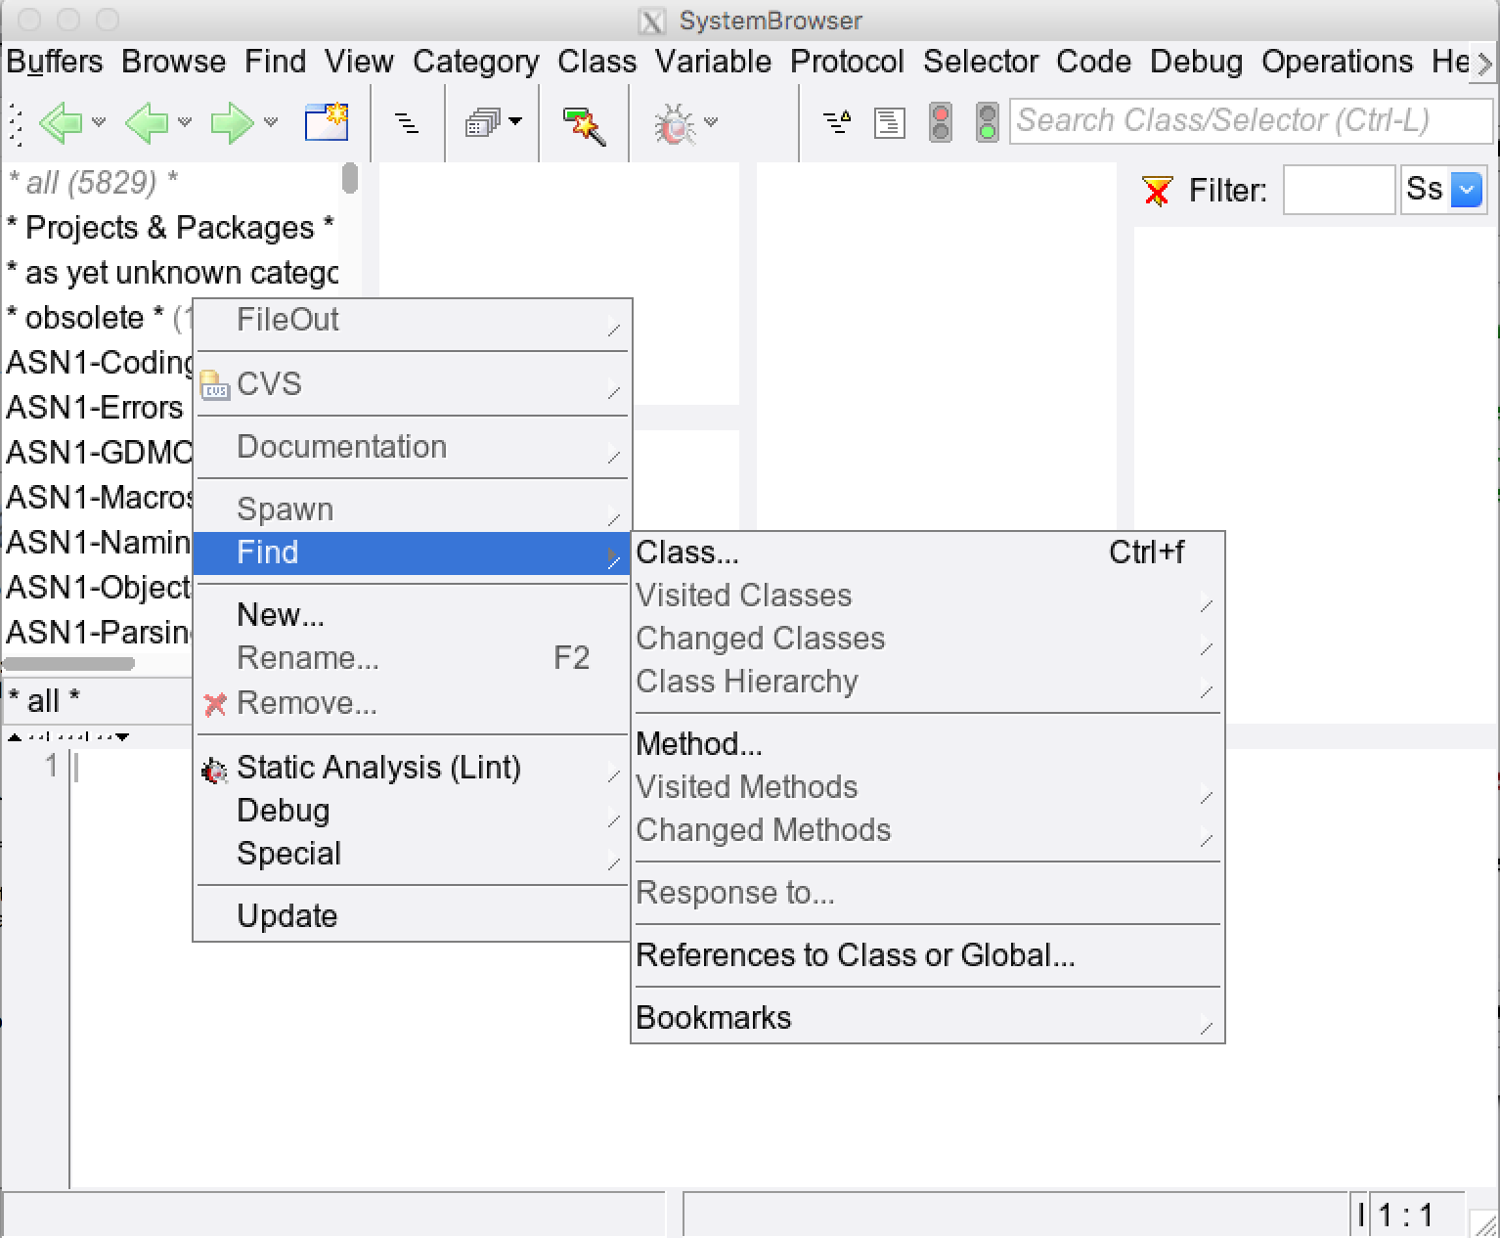
Task: Click the magic wand tool icon
Action: [x=584, y=124]
